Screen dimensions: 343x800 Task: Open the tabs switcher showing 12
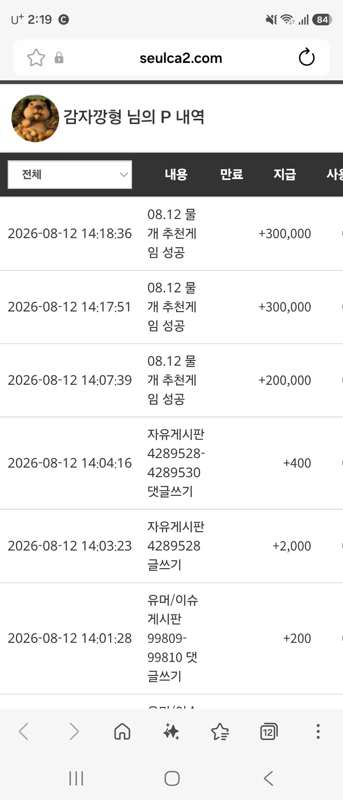pos(269,731)
